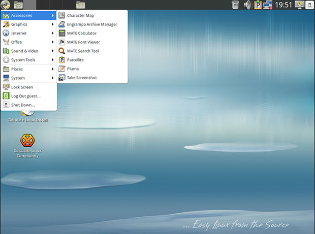Open the Sound & Video menu category
This screenshot has height=234, width=315.
tap(28, 51)
